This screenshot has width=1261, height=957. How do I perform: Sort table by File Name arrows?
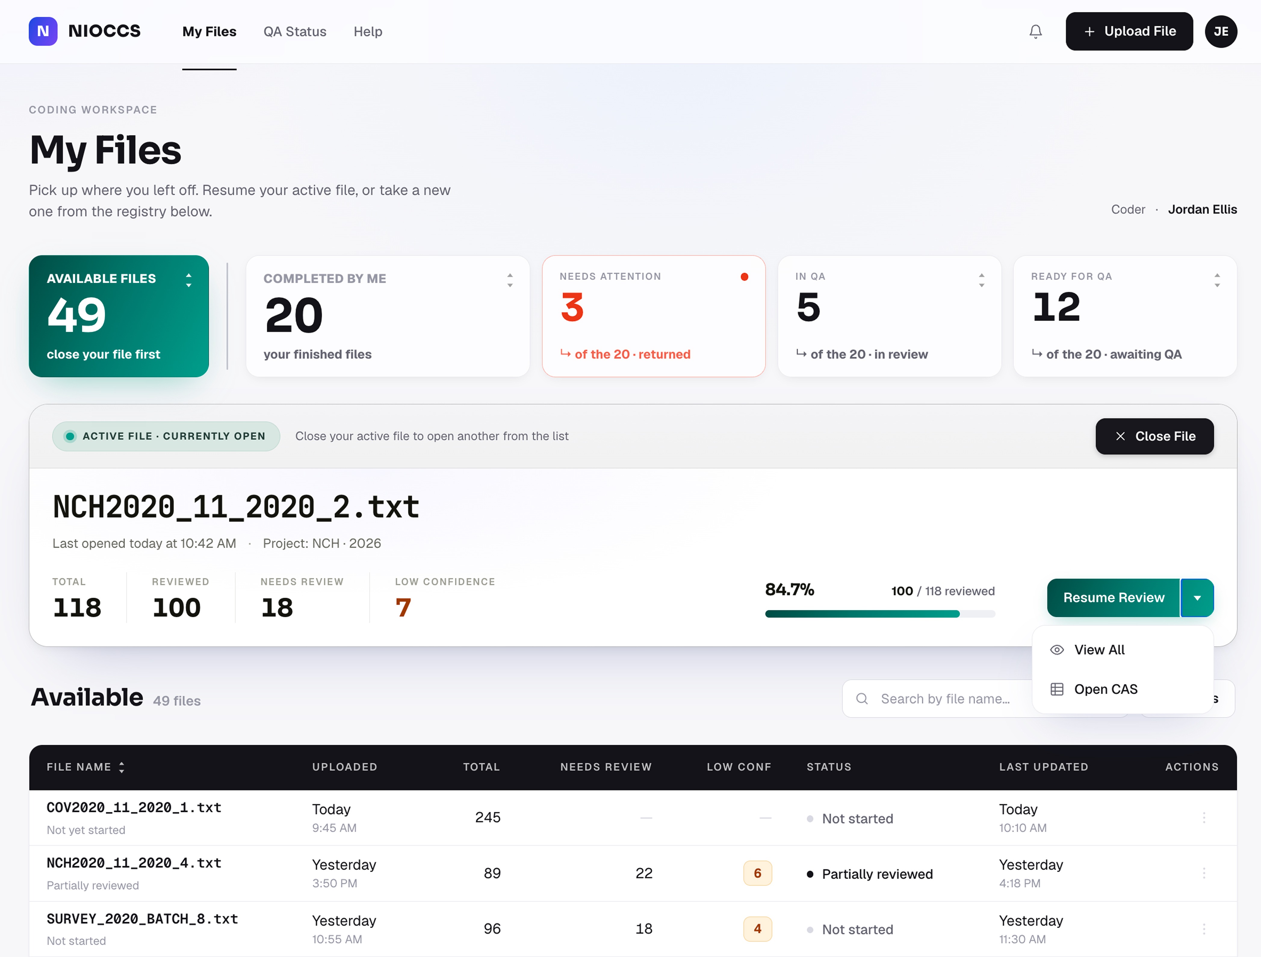point(121,767)
